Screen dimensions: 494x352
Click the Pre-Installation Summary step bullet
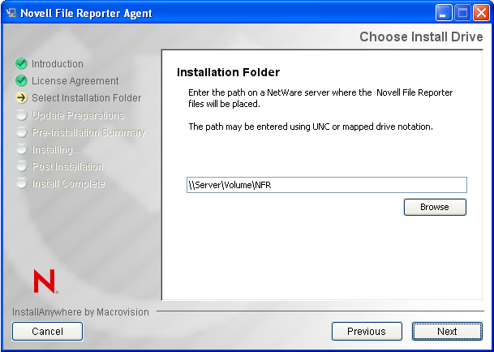tap(21, 132)
